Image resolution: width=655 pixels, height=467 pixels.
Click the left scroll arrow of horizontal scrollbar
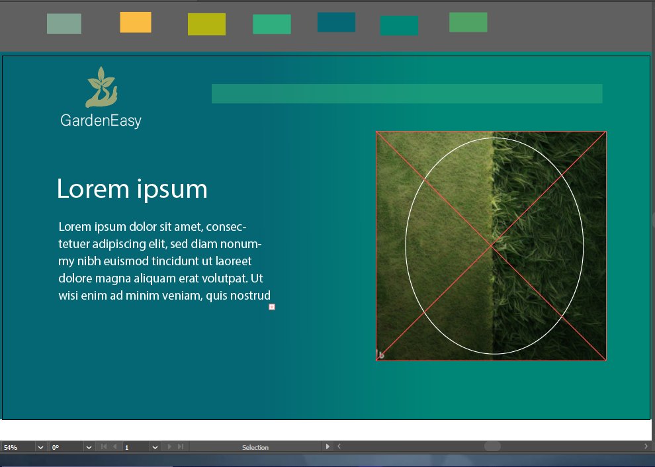point(339,446)
